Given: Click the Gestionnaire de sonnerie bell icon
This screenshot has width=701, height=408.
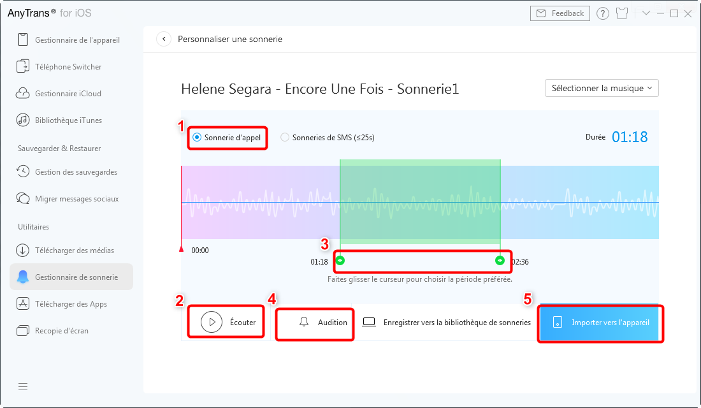Looking at the screenshot, I should (23, 277).
